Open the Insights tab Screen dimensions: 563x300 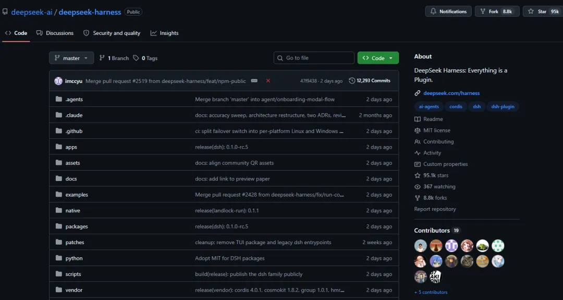click(164, 33)
